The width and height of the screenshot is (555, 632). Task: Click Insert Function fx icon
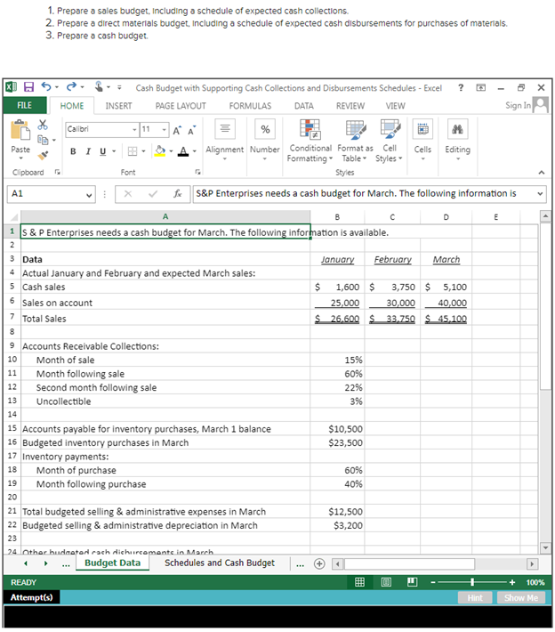pos(178,194)
